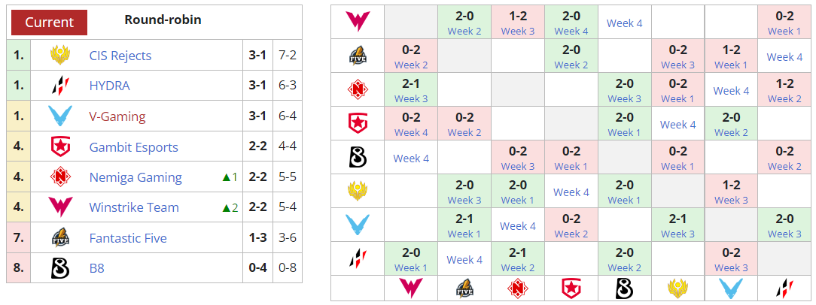Follow the V-Gaming team name link
816x305 pixels.
pos(117,116)
